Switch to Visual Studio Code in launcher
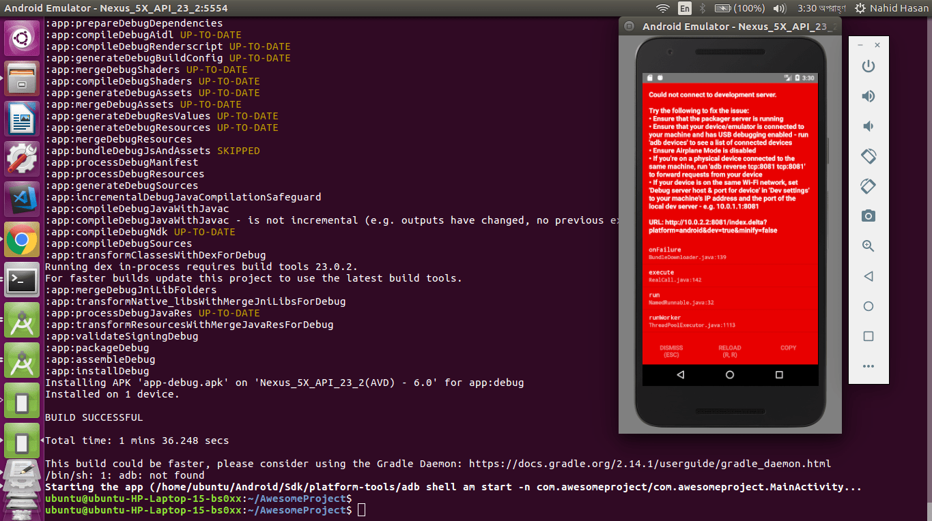 click(22, 199)
